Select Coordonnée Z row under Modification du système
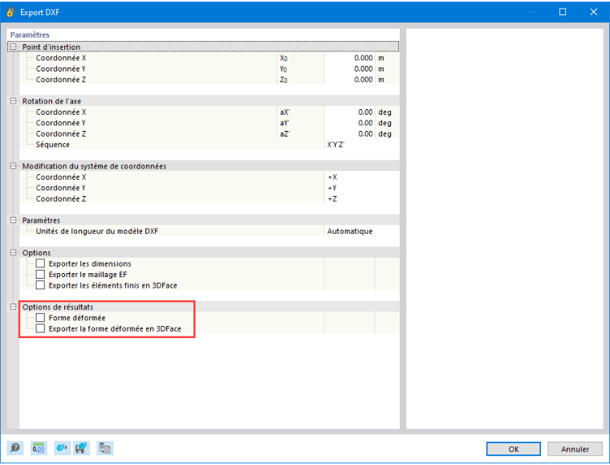 (209, 199)
